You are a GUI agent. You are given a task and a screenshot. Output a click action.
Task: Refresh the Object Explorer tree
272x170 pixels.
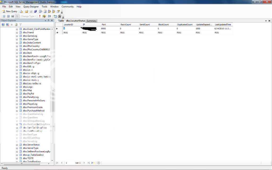pyautogui.click(x=16, y=25)
